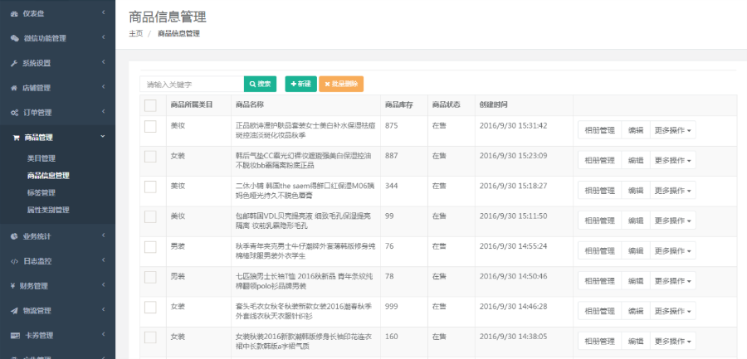Check the row created 2016/9/30 14:38:05
This screenshot has height=359, width=747.
[150, 337]
